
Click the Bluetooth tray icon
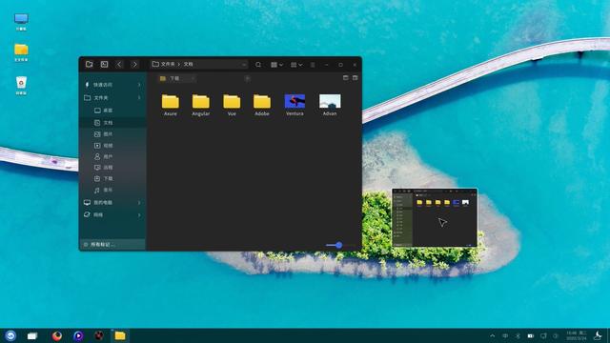(x=518, y=335)
